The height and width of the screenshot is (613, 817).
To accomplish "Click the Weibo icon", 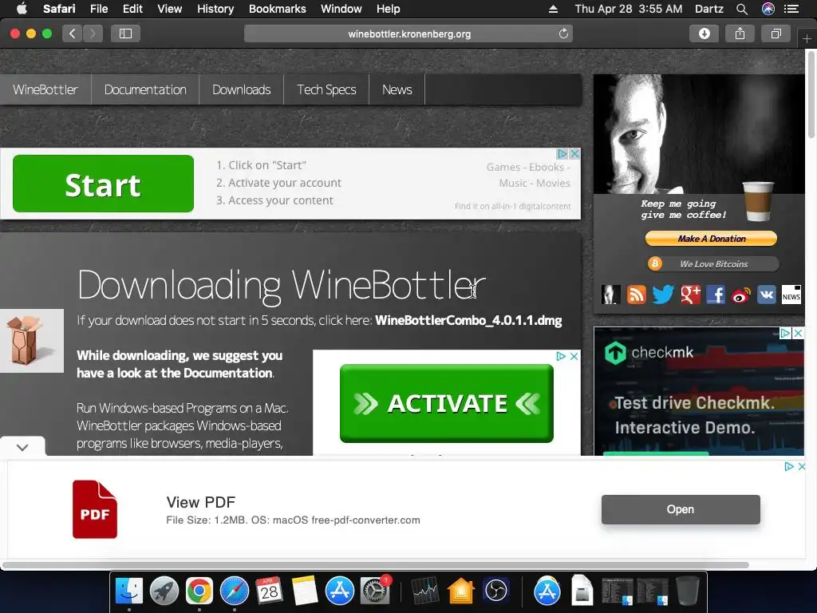I will [741, 295].
